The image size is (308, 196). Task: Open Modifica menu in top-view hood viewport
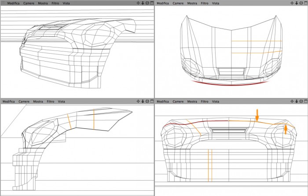163,4
